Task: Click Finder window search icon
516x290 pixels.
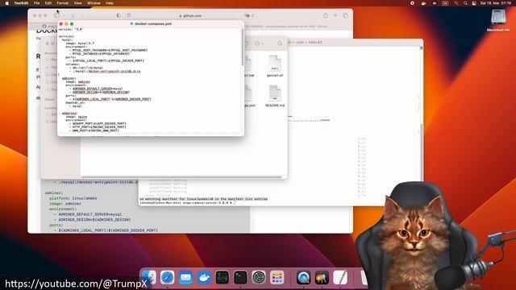Action: click(x=280, y=43)
